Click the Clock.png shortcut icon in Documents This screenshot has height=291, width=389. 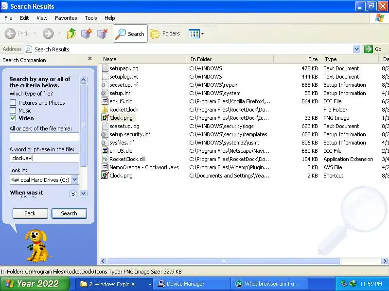pyautogui.click(x=105, y=176)
